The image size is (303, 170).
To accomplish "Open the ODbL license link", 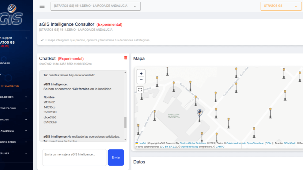I will 269,143.
